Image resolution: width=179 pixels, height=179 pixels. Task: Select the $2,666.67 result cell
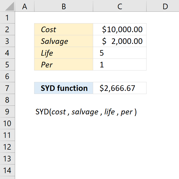[120, 88]
